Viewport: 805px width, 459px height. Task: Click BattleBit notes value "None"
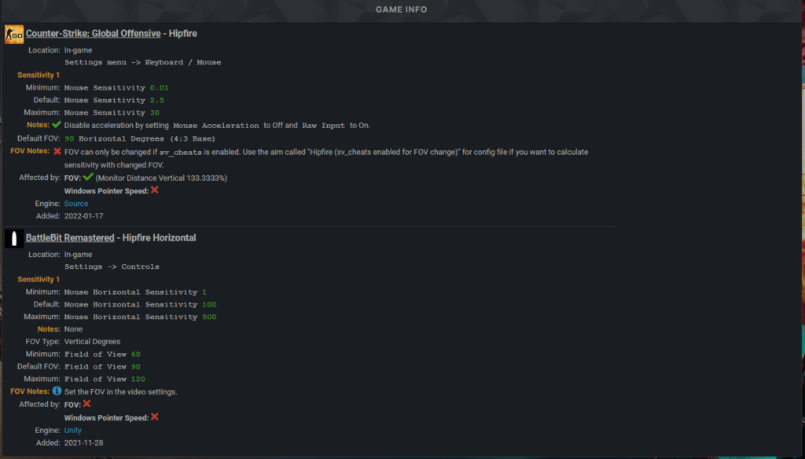(x=73, y=329)
